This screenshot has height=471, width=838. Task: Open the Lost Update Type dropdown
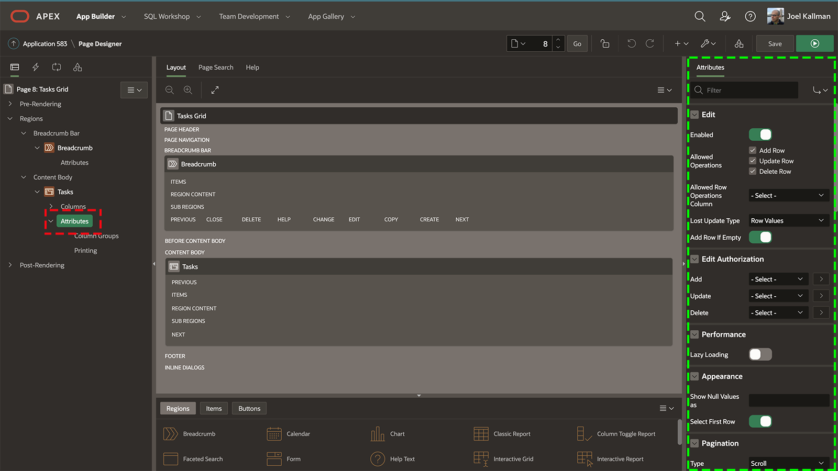coord(788,220)
